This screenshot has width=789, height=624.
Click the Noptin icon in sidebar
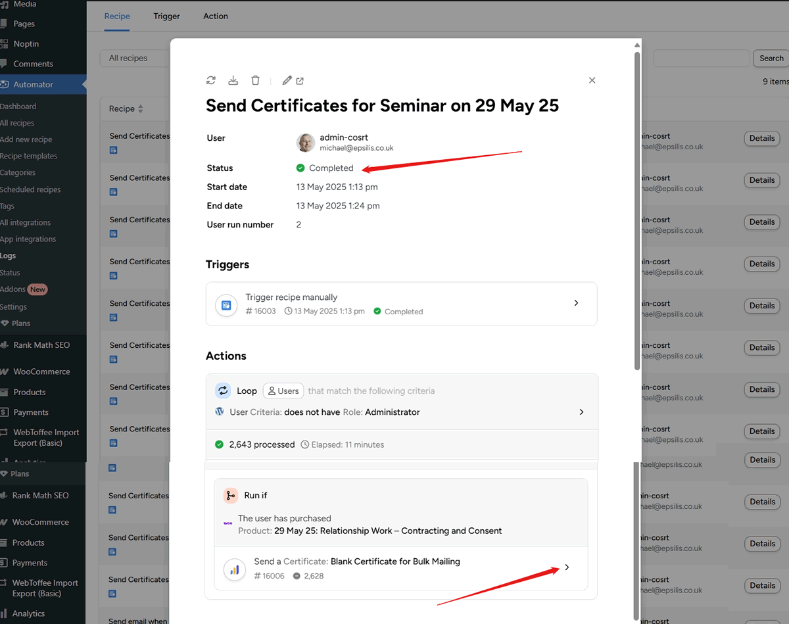(5, 43)
